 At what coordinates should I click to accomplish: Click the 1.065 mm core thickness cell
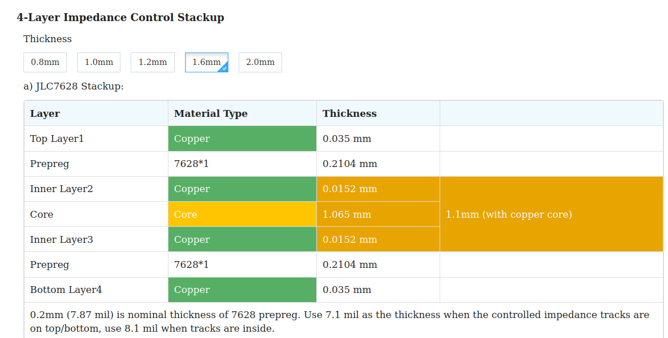click(378, 214)
